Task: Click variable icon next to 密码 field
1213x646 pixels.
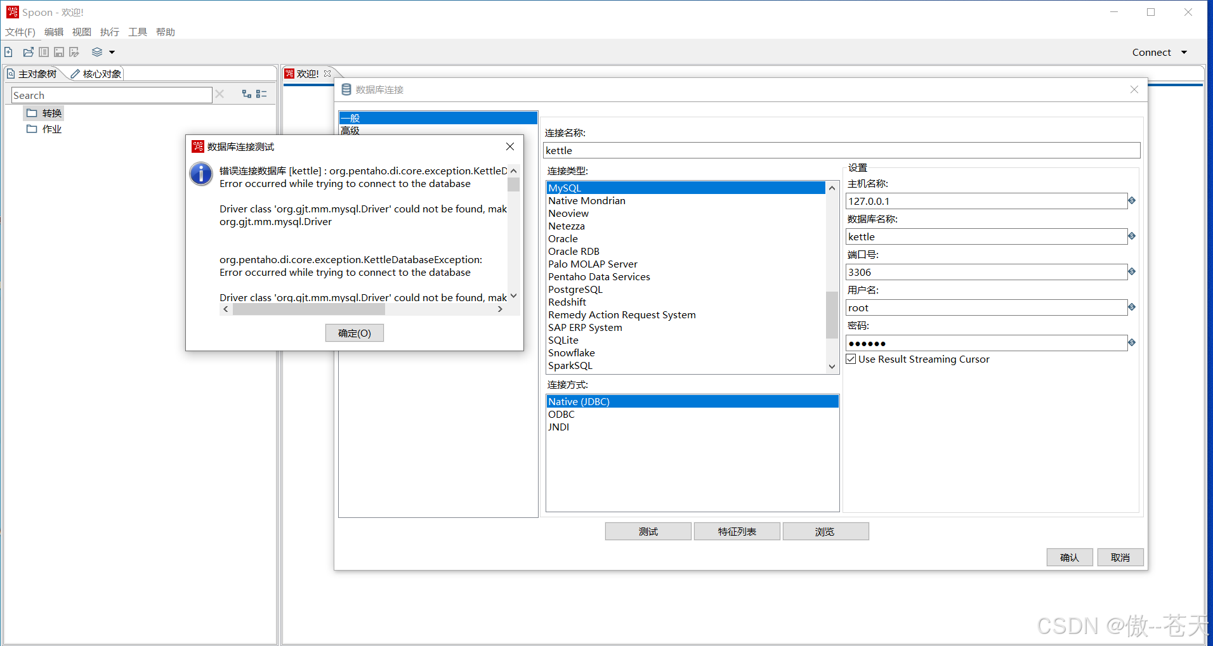Action: pos(1132,342)
